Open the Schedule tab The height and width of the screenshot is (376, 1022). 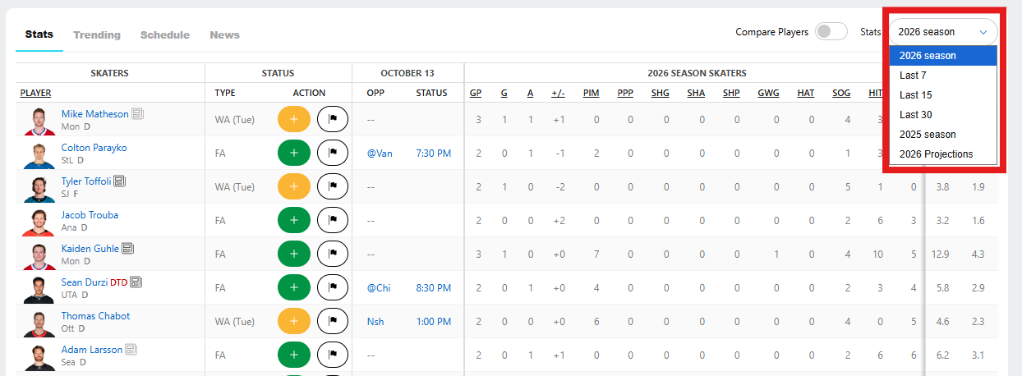pyautogui.click(x=165, y=35)
